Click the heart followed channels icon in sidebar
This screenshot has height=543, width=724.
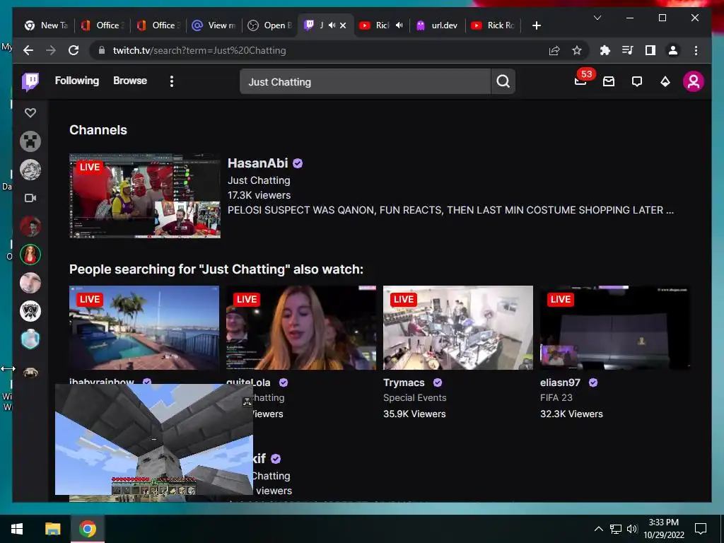pos(30,112)
